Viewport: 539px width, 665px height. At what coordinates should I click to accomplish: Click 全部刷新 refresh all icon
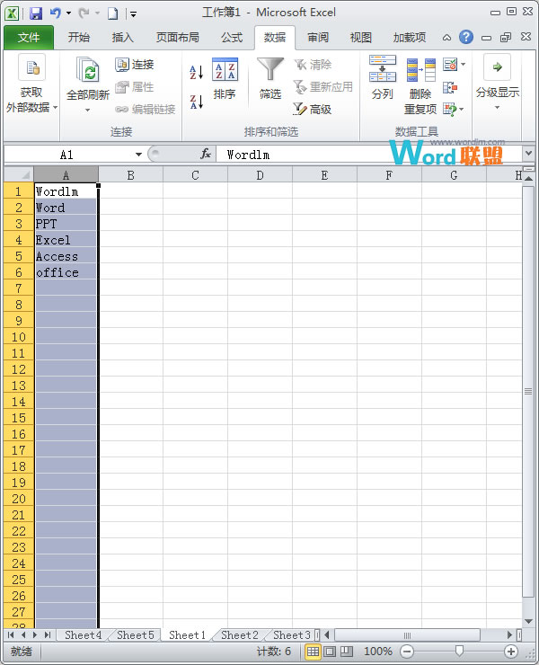pyautogui.click(x=88, y=78)
